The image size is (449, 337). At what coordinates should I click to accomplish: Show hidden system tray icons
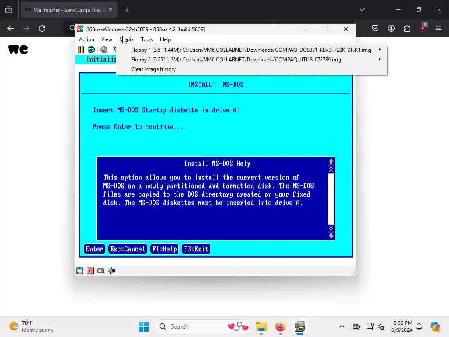point(342,326)
